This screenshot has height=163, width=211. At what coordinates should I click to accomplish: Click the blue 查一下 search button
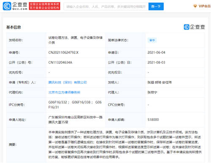(x=156, y=6)
